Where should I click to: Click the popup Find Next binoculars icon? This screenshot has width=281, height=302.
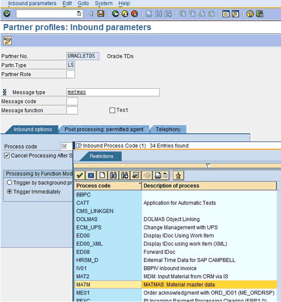(x=124, y=175)
